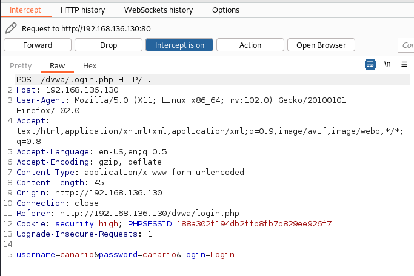Click the username value 'canario' in body
Viewport: 414px width, 276px height.
(77, 255)
